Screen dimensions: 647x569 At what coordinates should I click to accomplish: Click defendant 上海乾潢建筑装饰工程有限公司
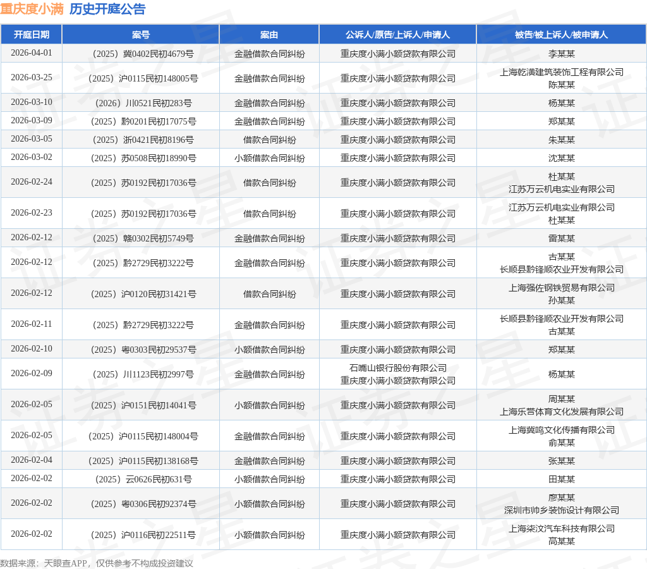click(561, 72)
